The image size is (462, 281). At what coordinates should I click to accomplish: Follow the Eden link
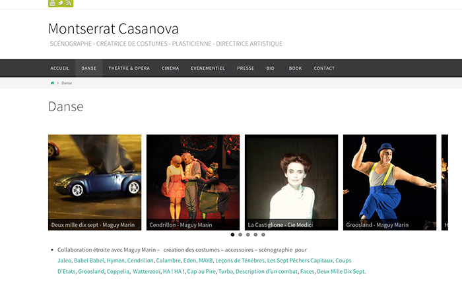point(189,261)
